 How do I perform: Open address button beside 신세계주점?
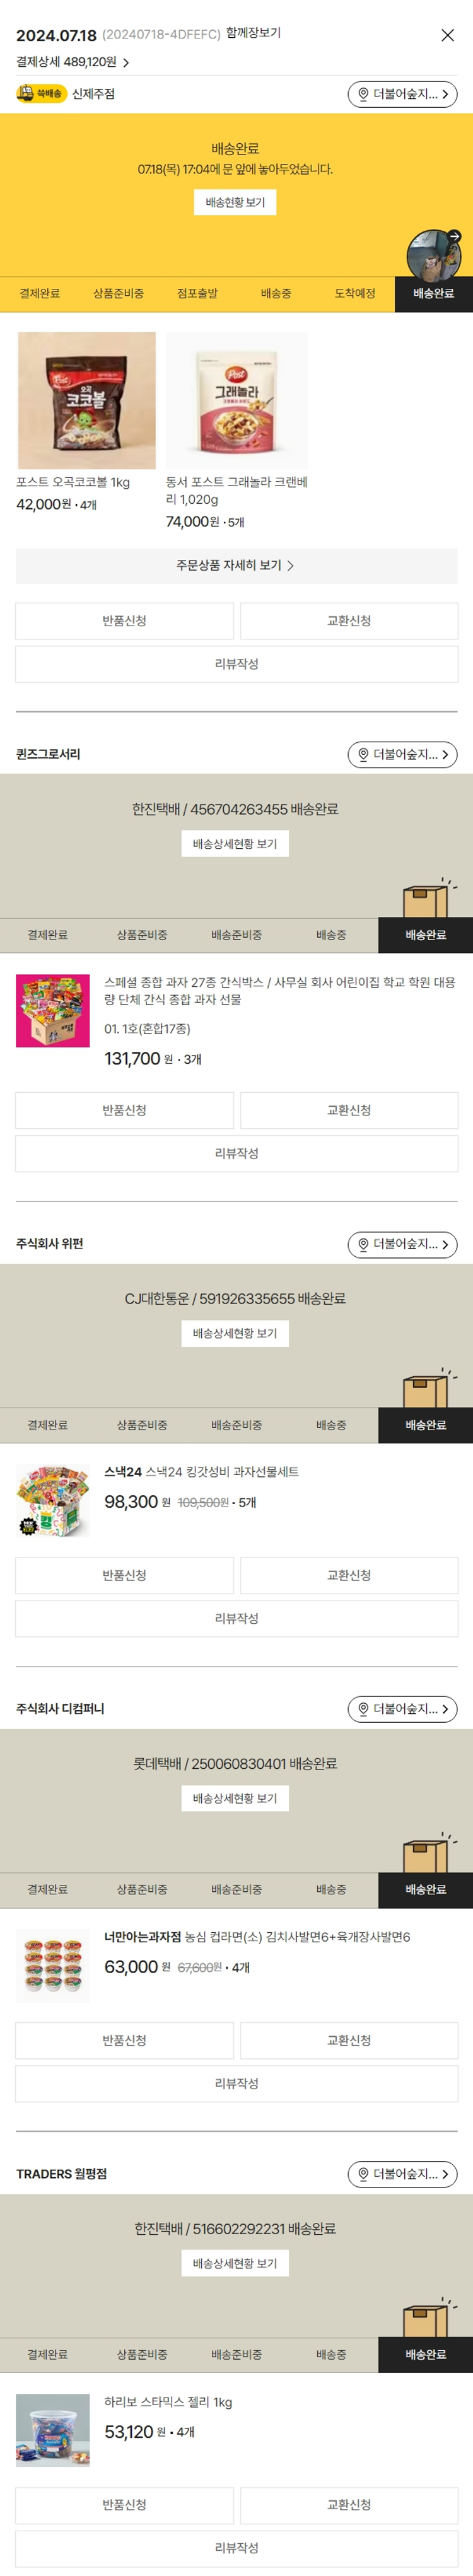coord(402,94)
